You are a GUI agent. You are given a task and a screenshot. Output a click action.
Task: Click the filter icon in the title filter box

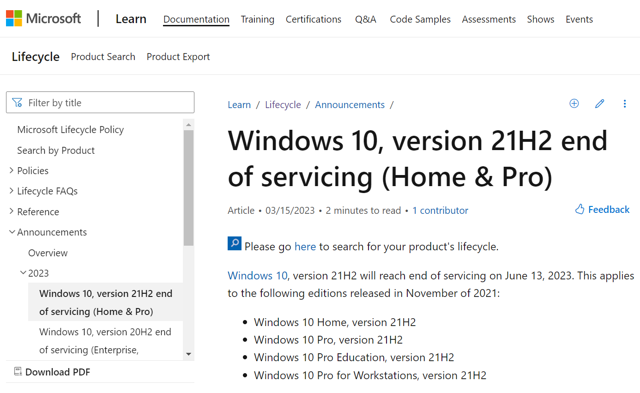click(x=17, y=102)
